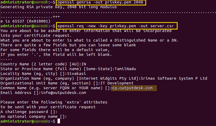Click the challenge password prompt line
Screen dimensions: 216x126
29,112
